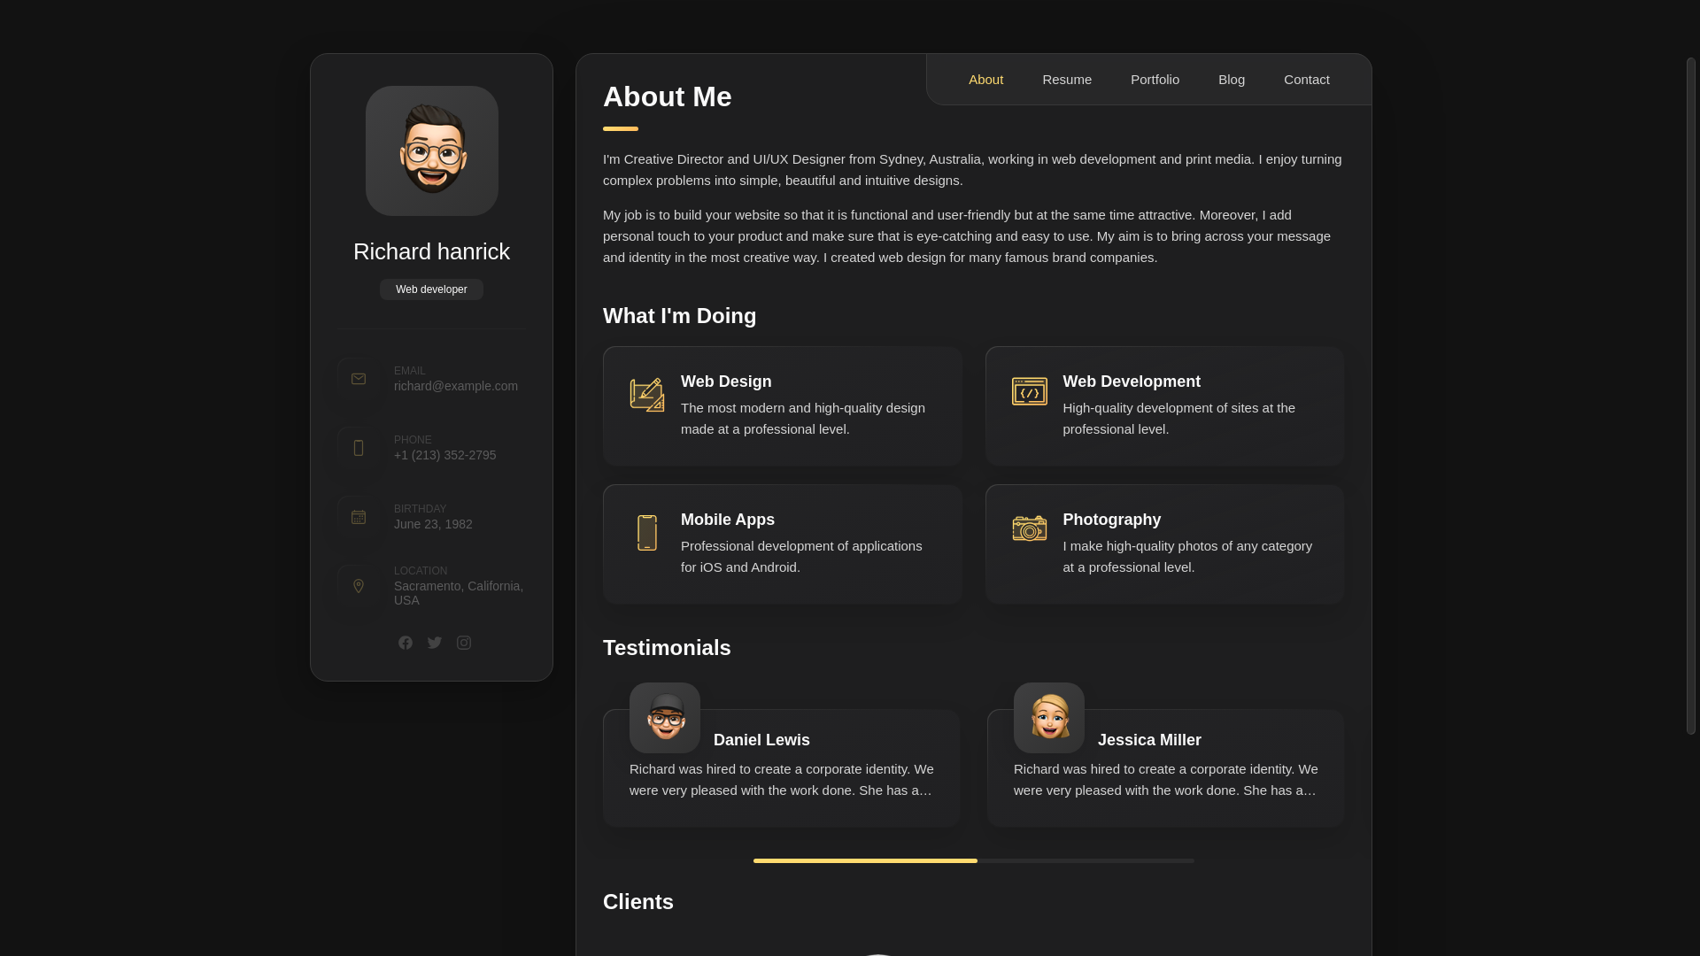Click the location pin icon
1700x956 pixels.
pos(359,586)
